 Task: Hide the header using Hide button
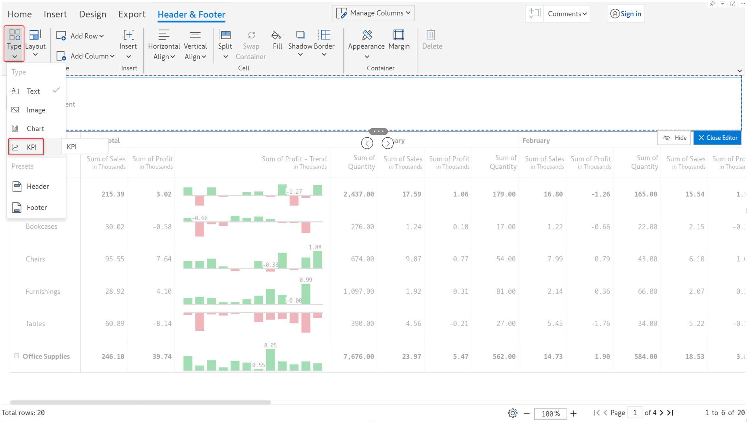[674, 138]
